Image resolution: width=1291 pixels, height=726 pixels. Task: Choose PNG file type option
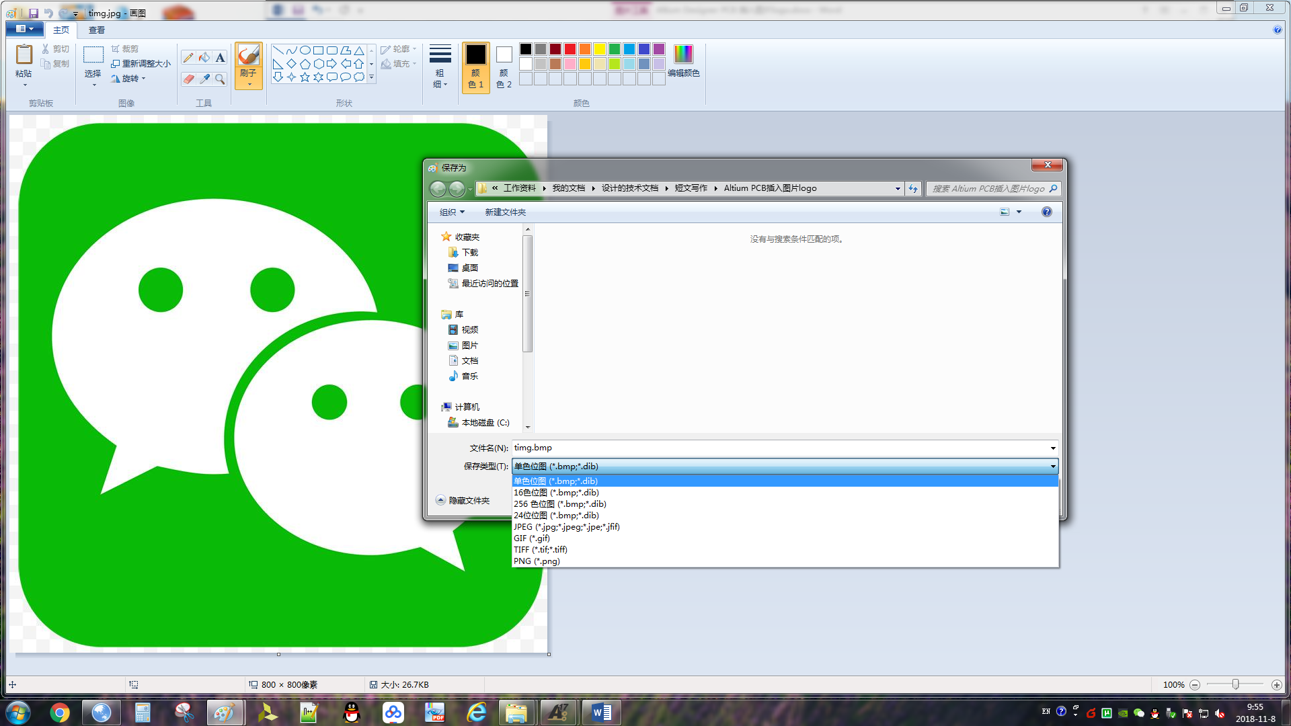pos(785,561)
